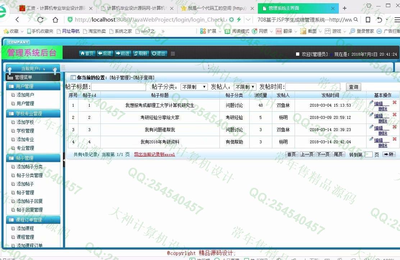Click the search magnifier in search box
Viewport: 400px width, 260px height.
tap(356, 19)
